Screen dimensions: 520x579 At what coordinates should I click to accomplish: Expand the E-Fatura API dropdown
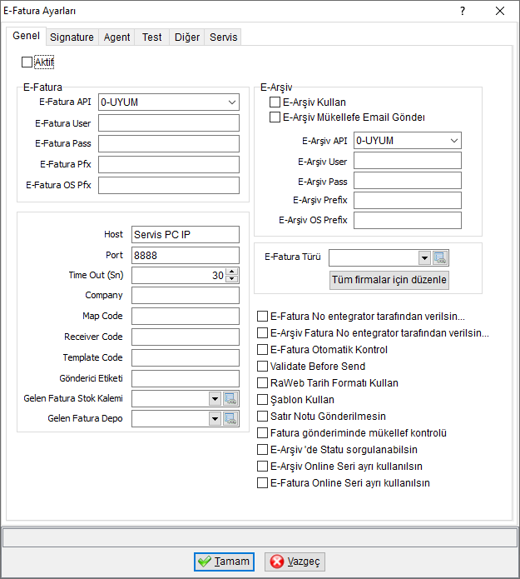point(232,102)
